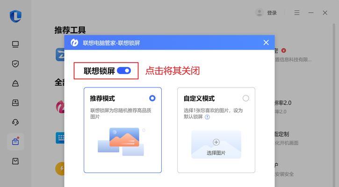Open the drive upload sidebar icon
This screenshot has width=339, height=187.
click(x=15, y=103)
